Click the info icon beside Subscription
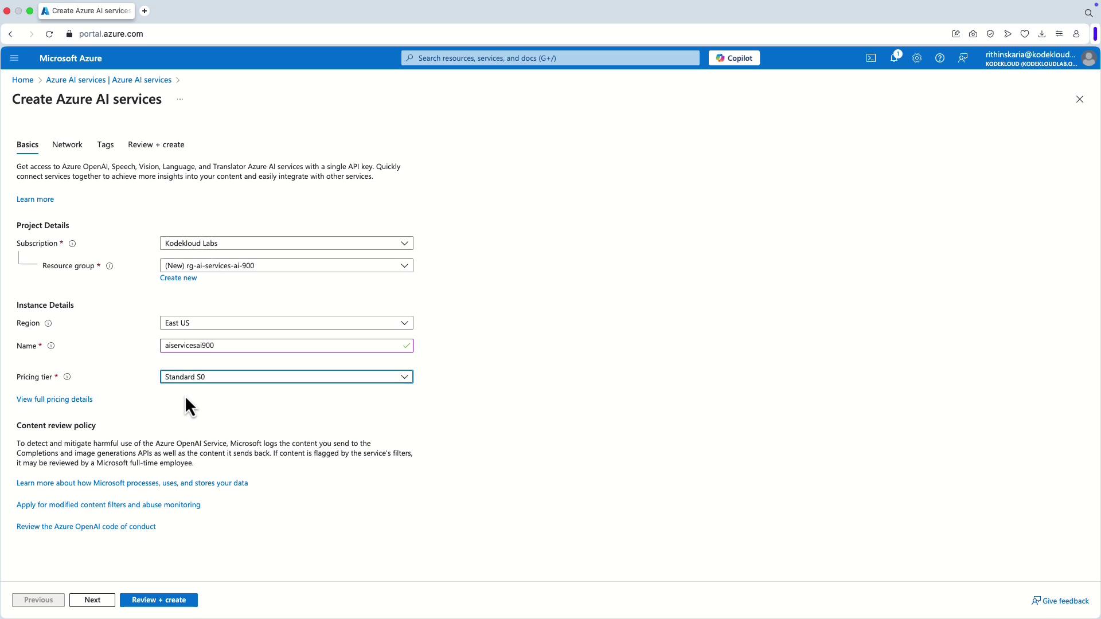Viewport: 1101px width, 619px height. [72, 244]
